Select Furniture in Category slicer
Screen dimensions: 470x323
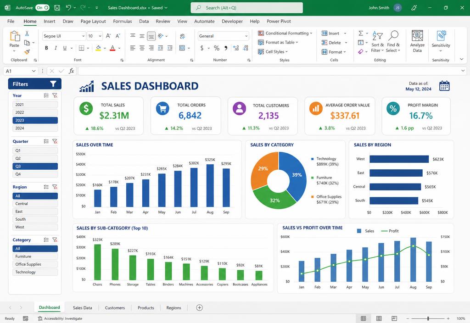click(35, 256)
